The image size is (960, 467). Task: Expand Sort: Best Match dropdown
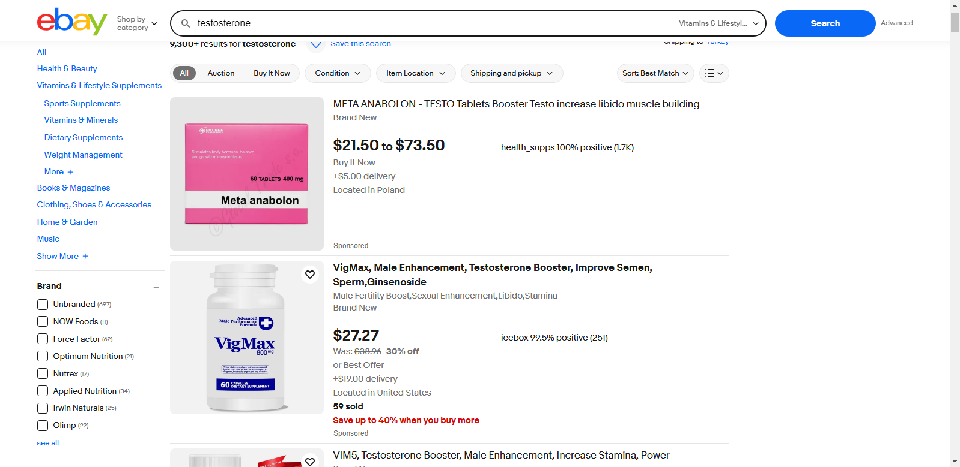coord(655,73)
